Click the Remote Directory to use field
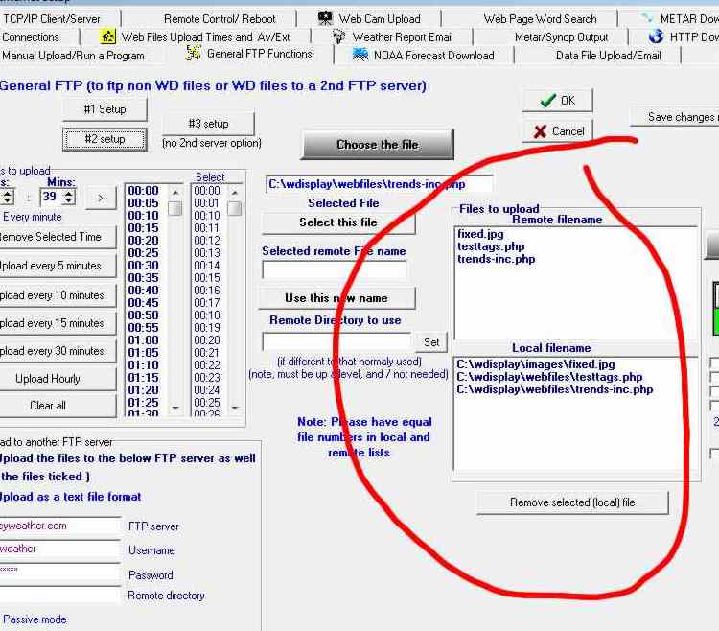This screenshot has width=719, height=631. pyautogui.click(x=337, y=341)
